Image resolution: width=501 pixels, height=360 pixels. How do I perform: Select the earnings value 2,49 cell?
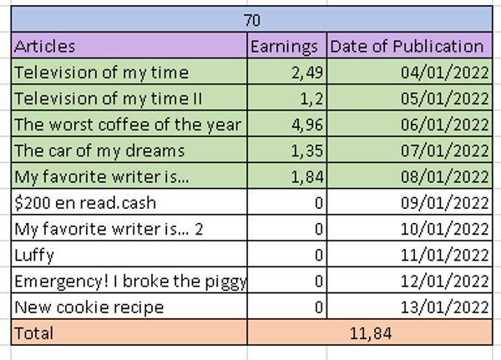pyautogui.click(x=287, y=71)
